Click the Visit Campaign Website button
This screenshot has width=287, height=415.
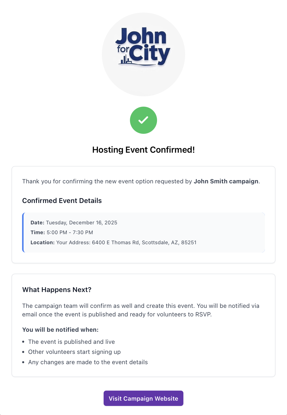[143, 398]
